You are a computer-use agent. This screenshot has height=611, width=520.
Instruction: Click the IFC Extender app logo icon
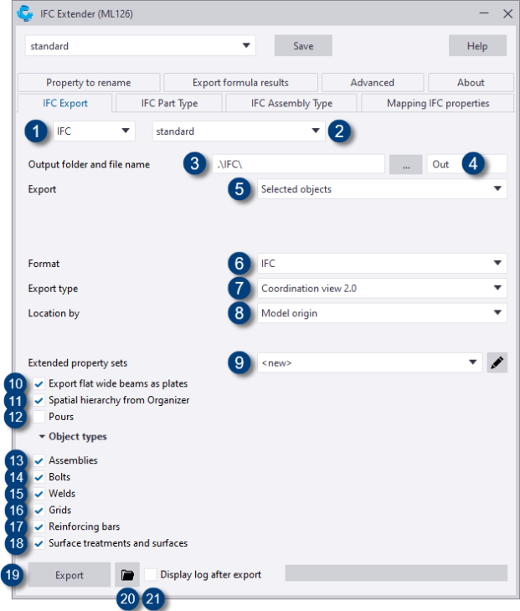(25, 13)
